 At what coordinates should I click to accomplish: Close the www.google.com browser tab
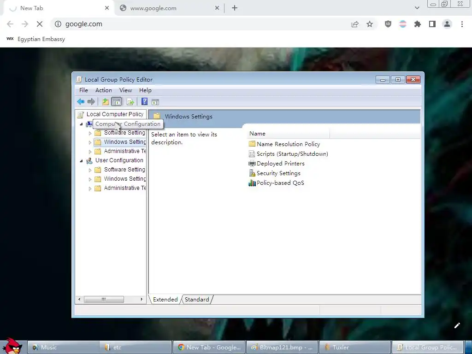(217, 8)
